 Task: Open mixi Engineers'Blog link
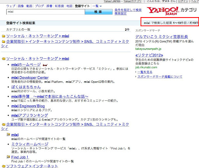(28, 106)
